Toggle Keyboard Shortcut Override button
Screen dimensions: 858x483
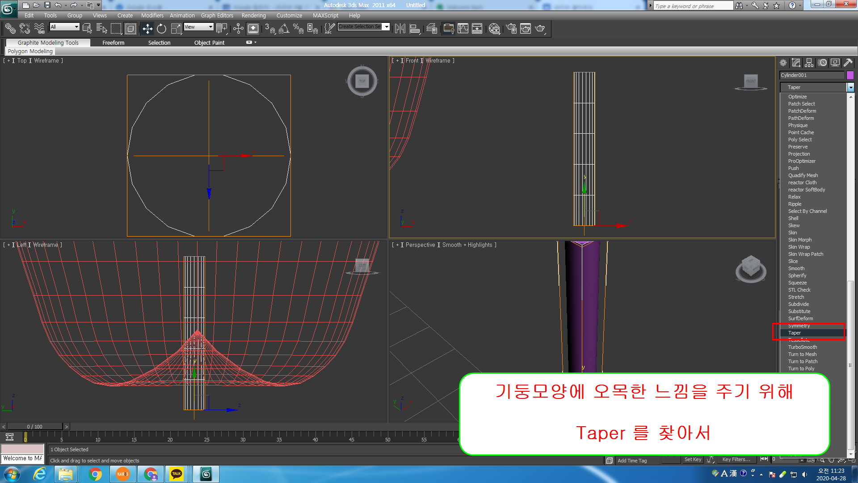point(253,29)
